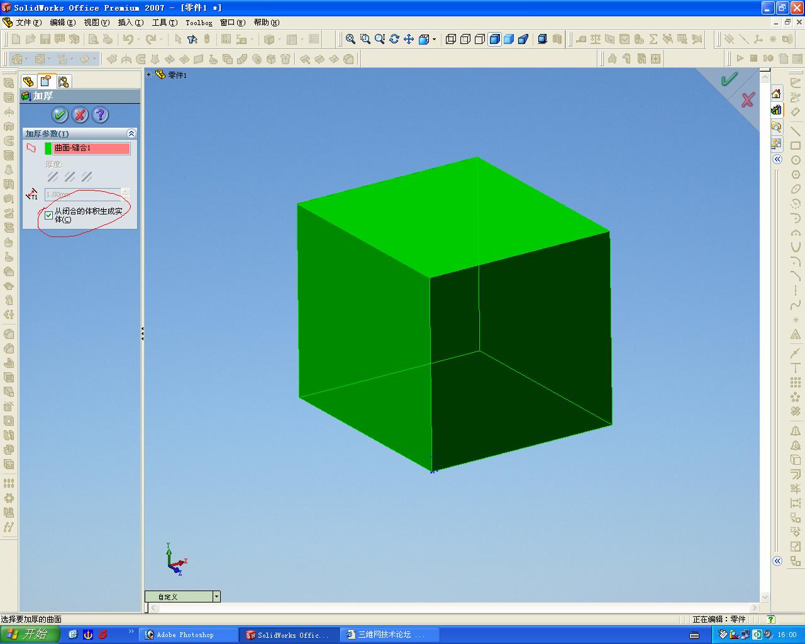
Task: Select the Pan view tool
Action: [409, 39]
